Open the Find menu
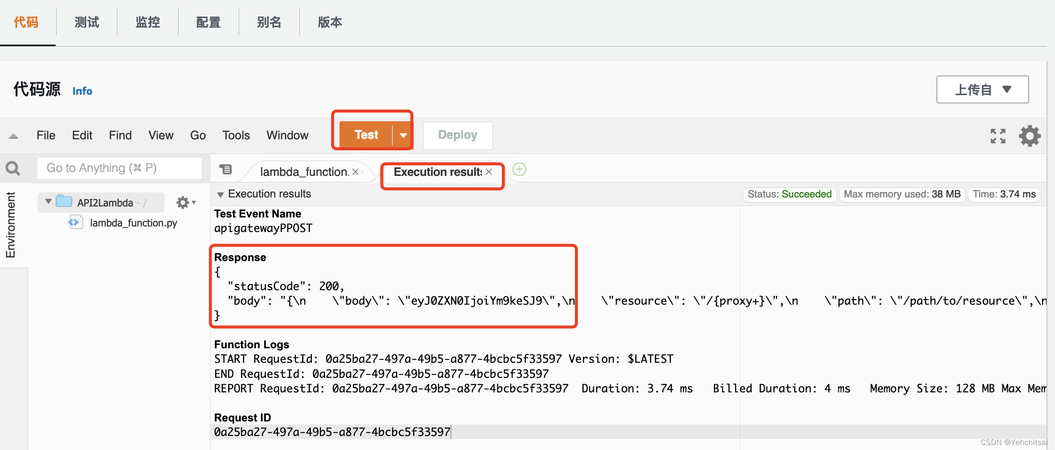Viewport: 1055px width, 450px height. (120, 135)
